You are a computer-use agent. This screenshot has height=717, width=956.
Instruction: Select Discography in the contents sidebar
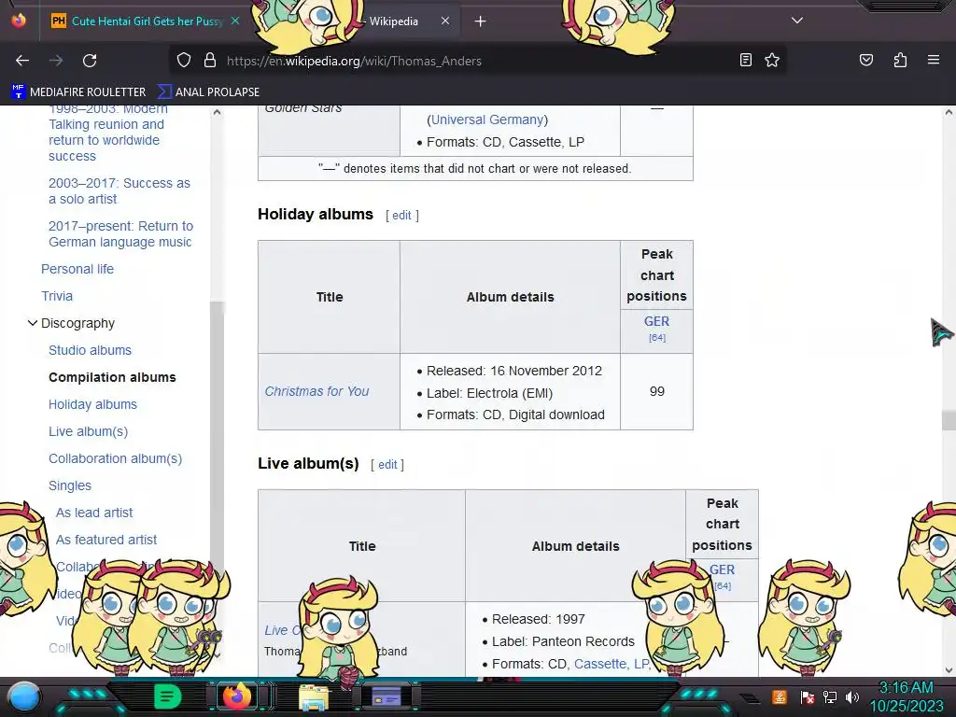[x=77, y=323]
